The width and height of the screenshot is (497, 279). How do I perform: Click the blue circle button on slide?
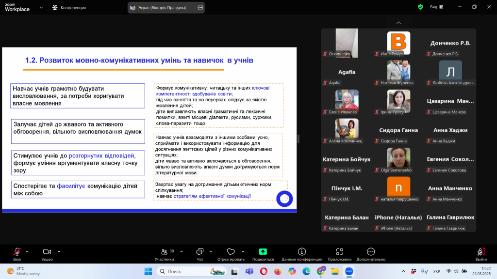(284, 199)
